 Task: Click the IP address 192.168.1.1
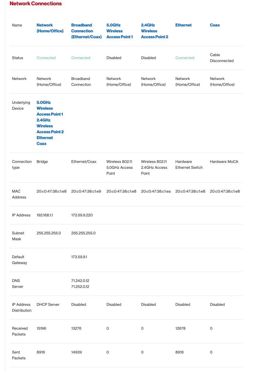(45, 215)
